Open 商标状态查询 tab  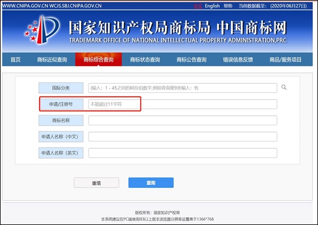(145, 60)
